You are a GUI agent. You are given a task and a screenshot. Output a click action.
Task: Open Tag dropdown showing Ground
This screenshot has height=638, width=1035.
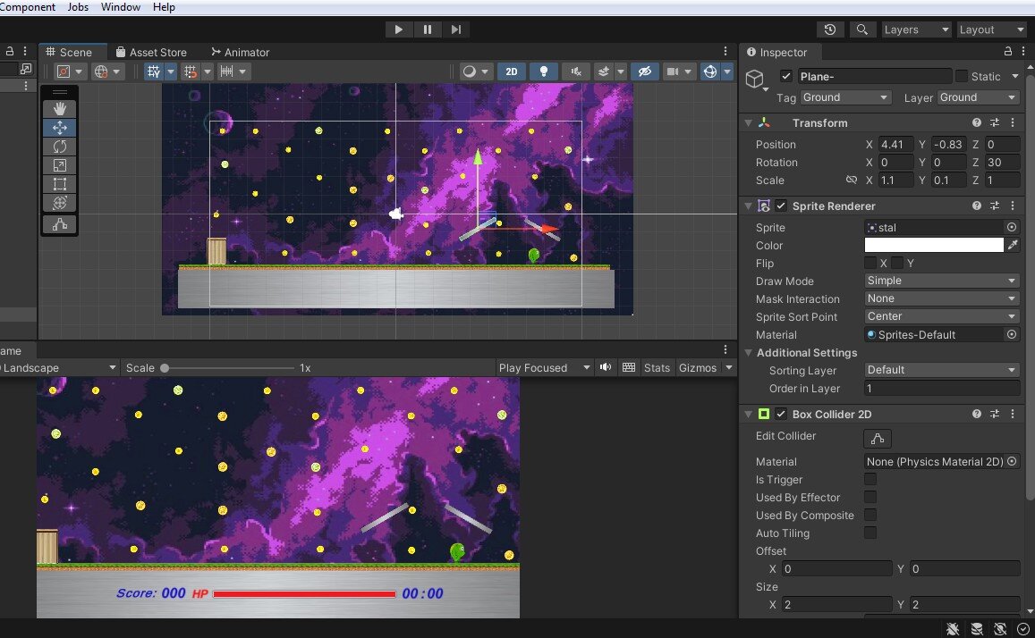[x=845, y=97]
